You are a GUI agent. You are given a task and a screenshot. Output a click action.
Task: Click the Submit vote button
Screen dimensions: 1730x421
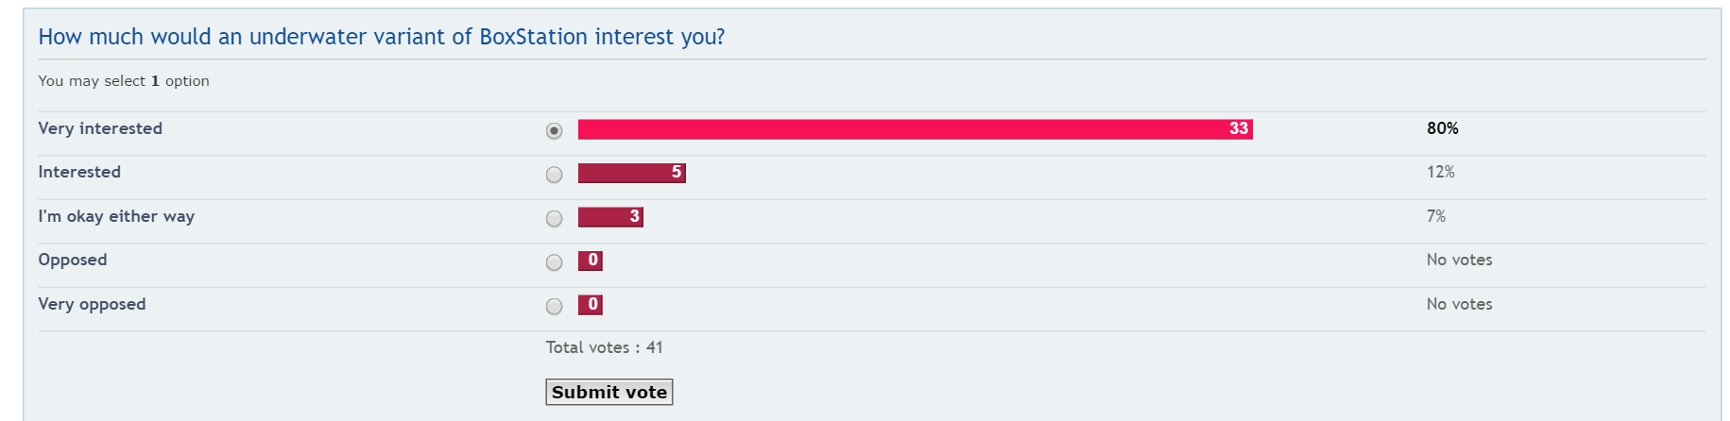click(x=609, y=392)
